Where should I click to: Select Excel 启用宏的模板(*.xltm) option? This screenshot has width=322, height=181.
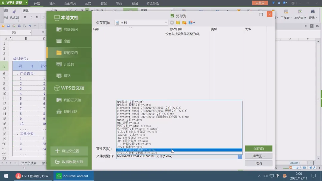pos(179,150)
